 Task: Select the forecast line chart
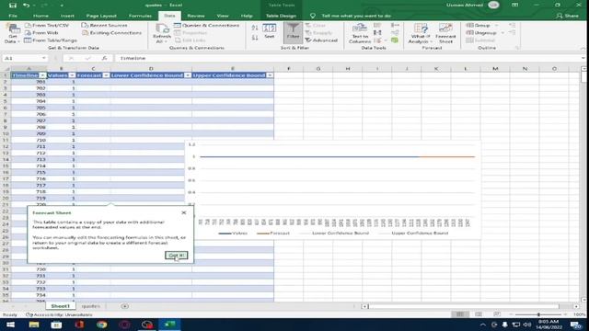[x=332, y=189]
